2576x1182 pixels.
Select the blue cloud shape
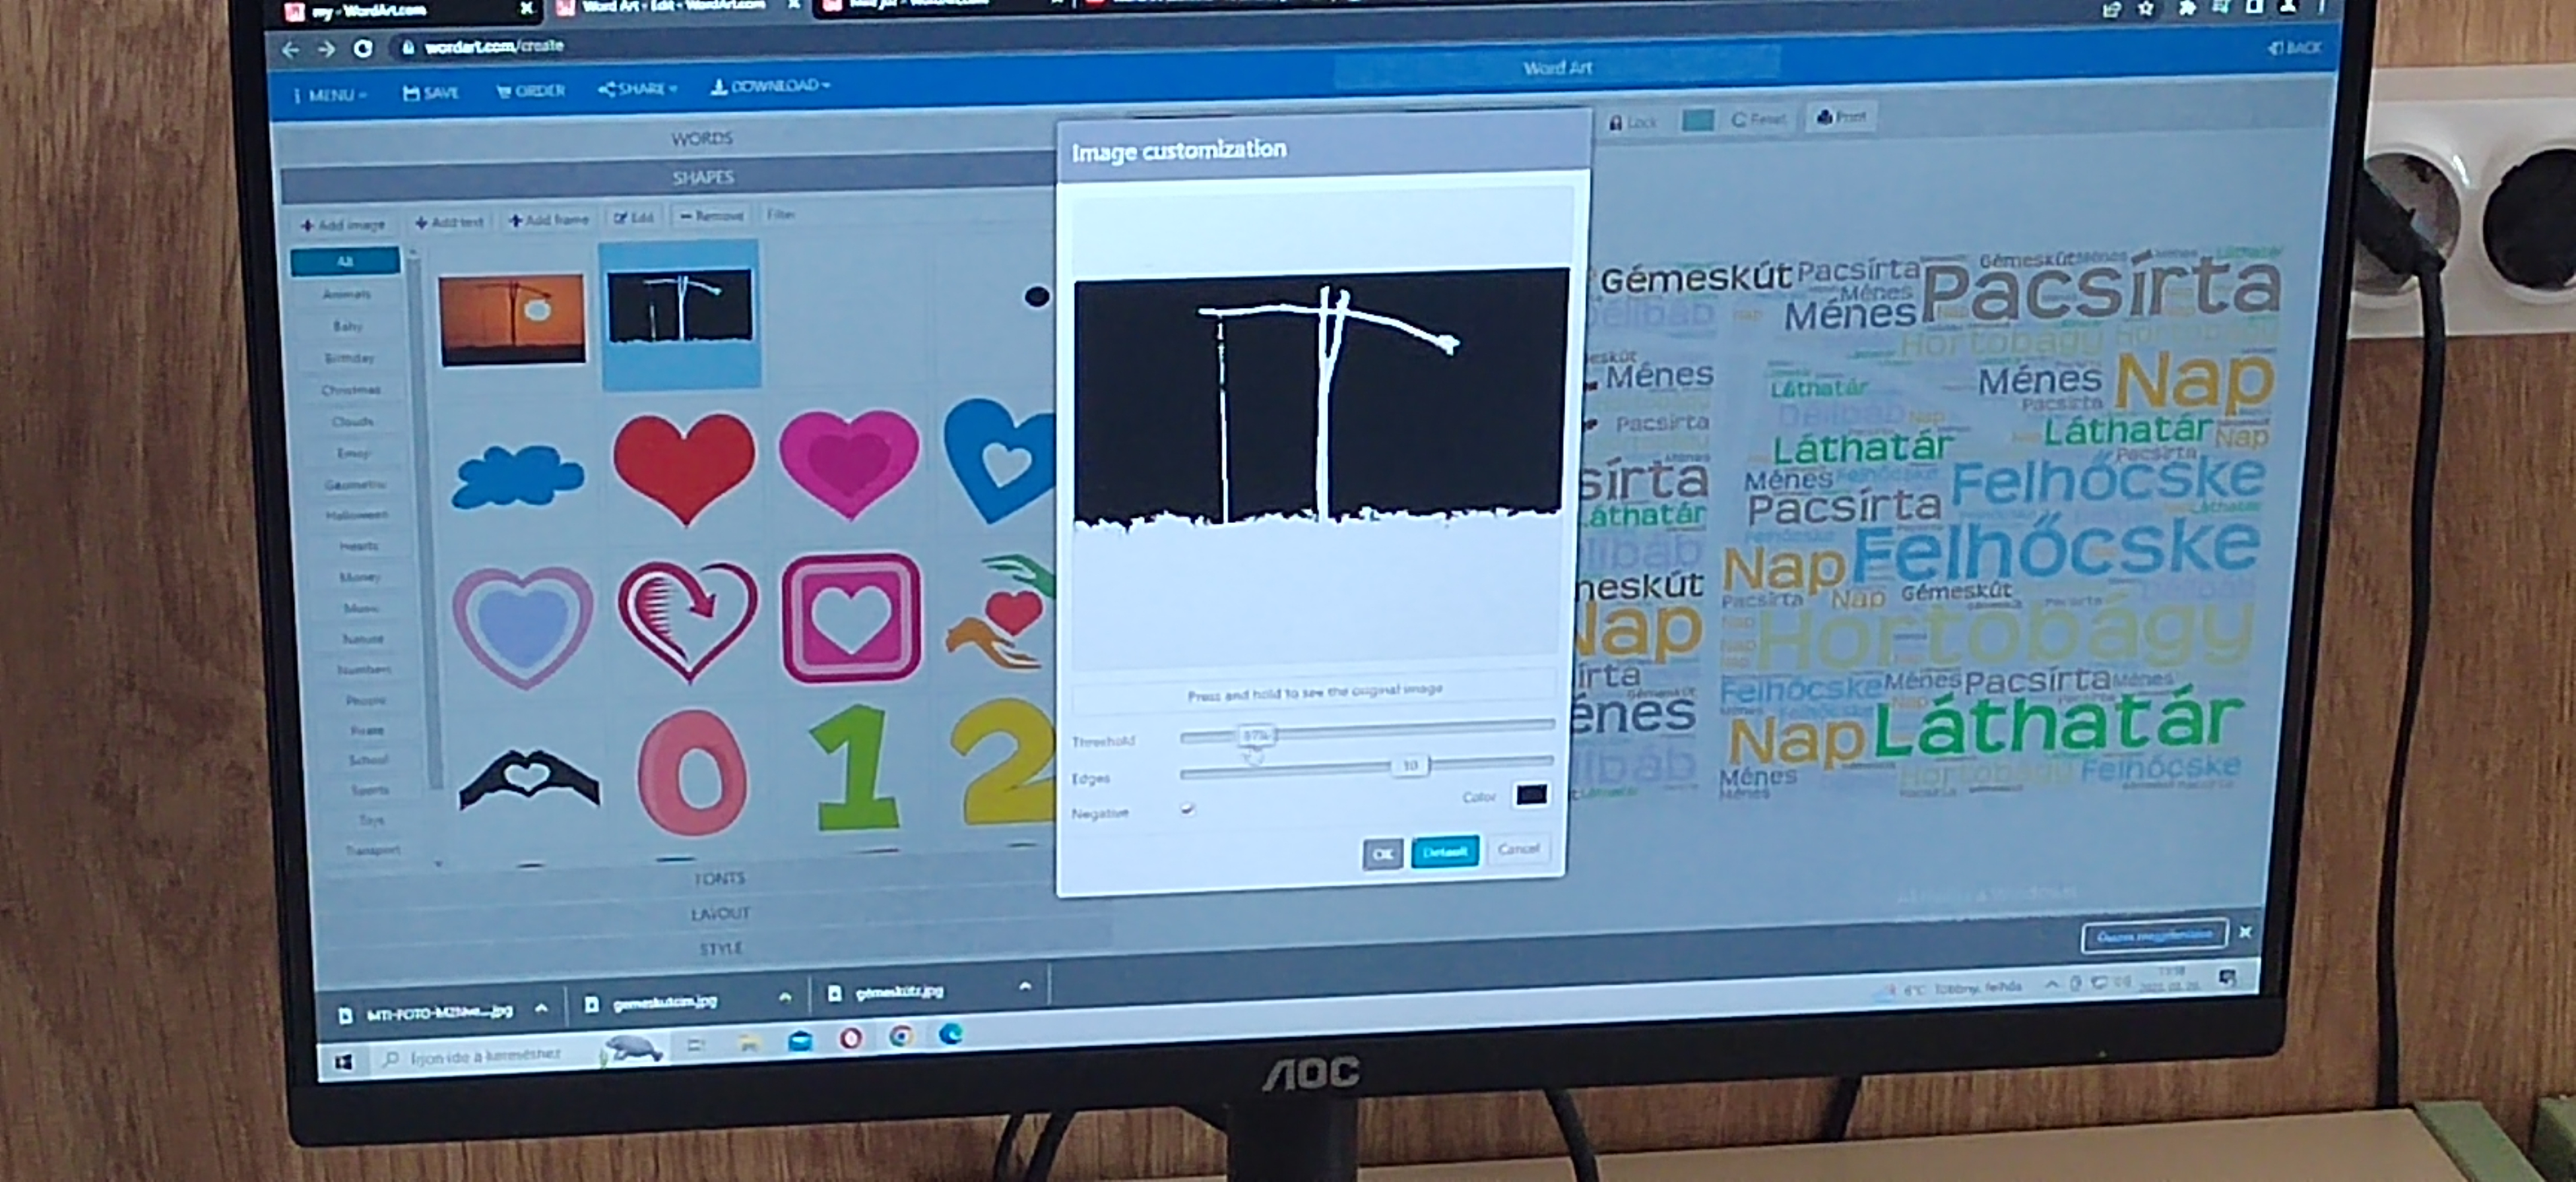[x=517, y=475]
